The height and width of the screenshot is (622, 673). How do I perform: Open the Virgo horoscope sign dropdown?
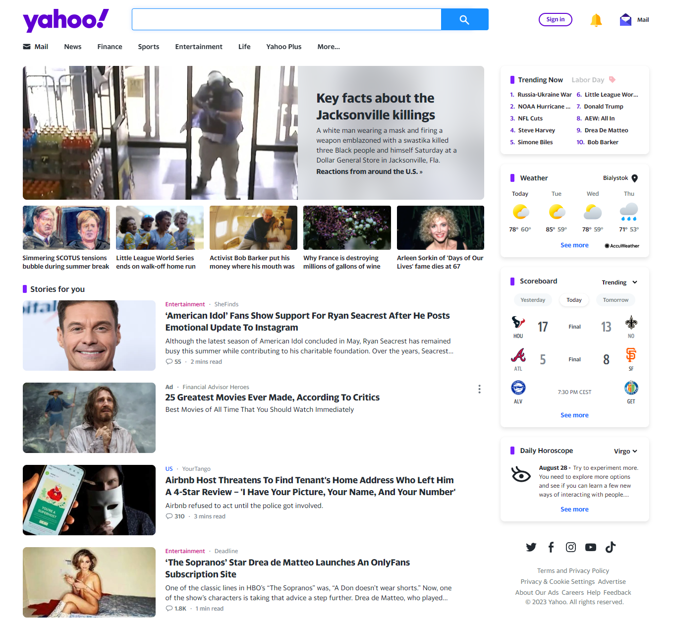(625, 451)
